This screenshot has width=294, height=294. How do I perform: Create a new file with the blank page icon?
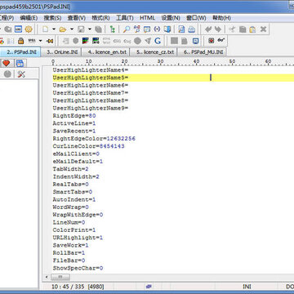click(x=45, y=29)
